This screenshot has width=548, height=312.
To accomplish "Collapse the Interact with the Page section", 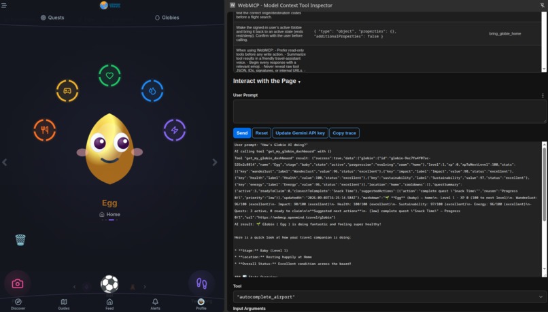I will coord(267,81).
